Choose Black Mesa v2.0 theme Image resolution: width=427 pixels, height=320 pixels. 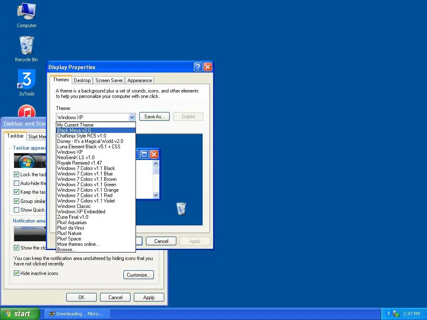(x=96, y=130)
